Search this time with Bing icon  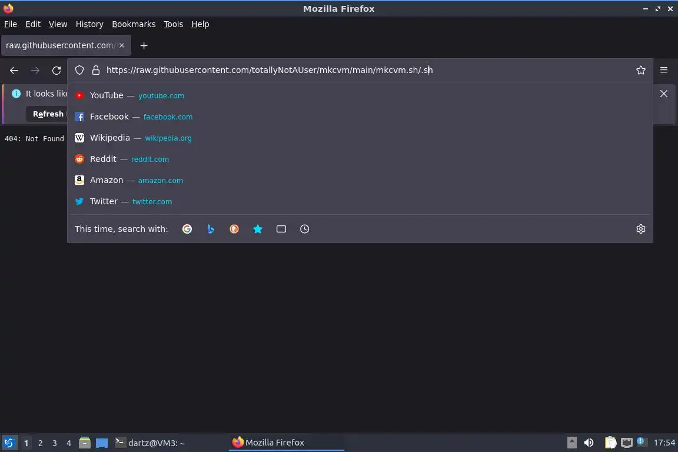[x=210, y=229]
